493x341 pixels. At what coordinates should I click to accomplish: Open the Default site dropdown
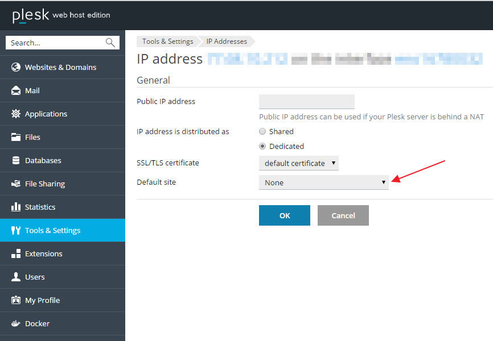[324, 182]
